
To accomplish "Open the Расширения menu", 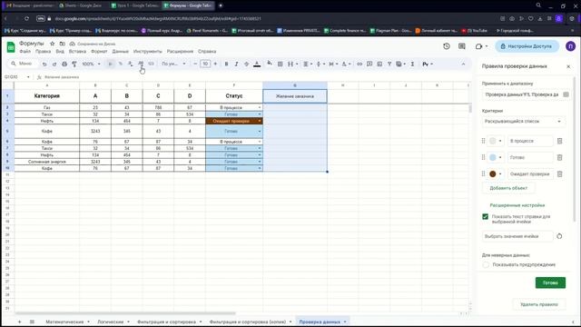I will click(x=180, y=52).
